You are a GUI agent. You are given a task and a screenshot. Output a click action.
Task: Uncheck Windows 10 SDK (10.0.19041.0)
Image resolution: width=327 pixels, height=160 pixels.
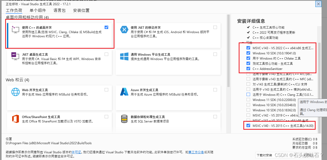tap(248, 53)
